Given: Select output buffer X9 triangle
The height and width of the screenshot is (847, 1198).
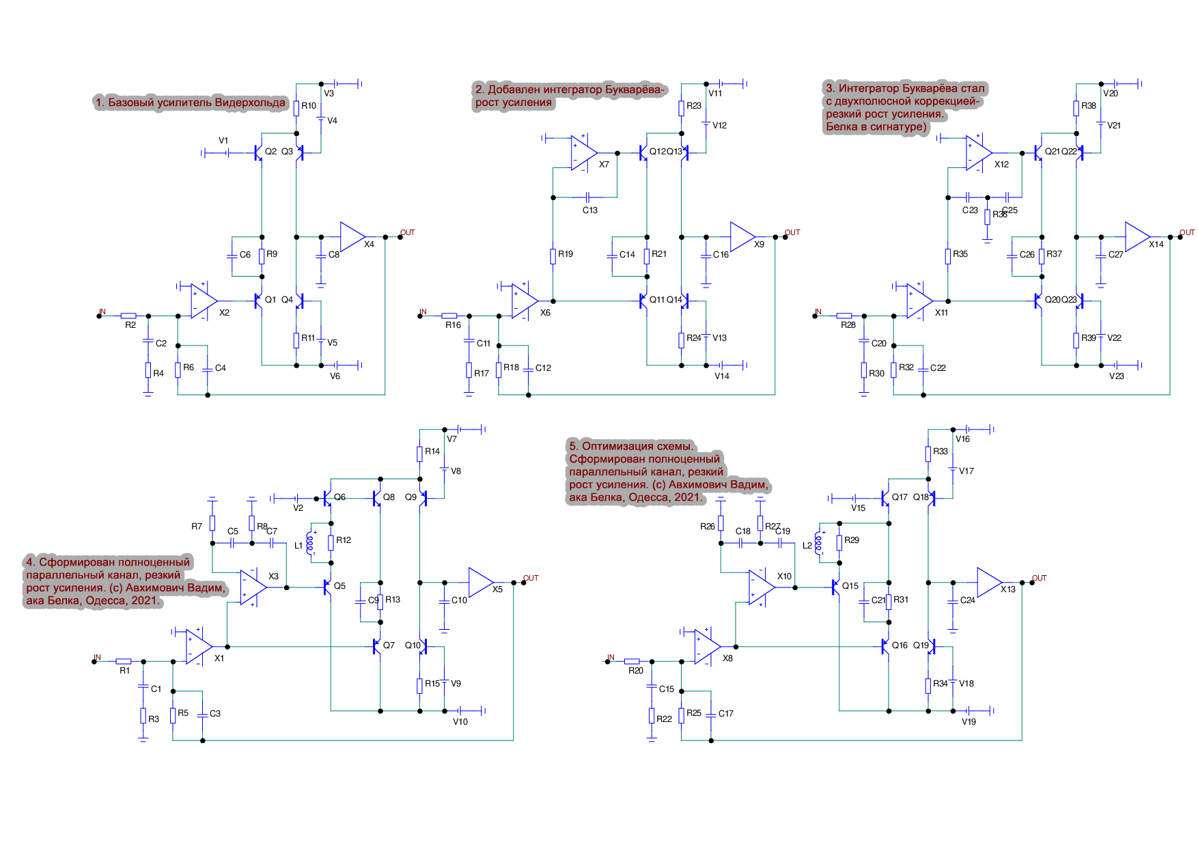Looking at the screenshot, I should (743, 237).
